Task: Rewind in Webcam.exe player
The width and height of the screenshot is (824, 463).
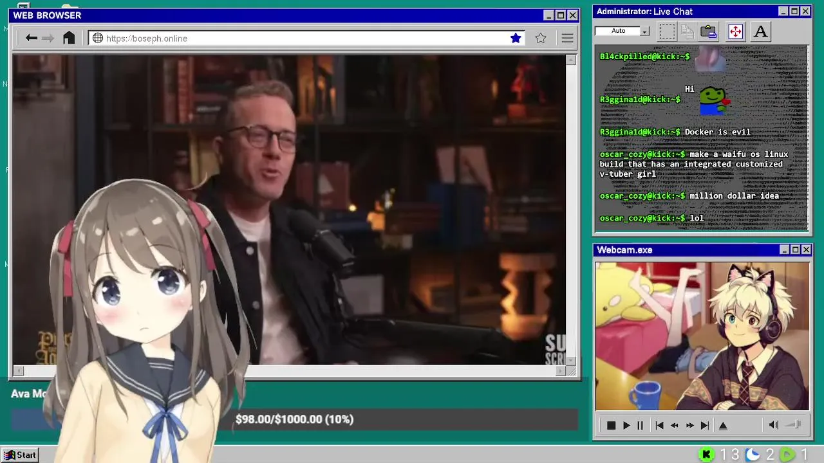Action: pyautogui.click(x=675, y=425)
